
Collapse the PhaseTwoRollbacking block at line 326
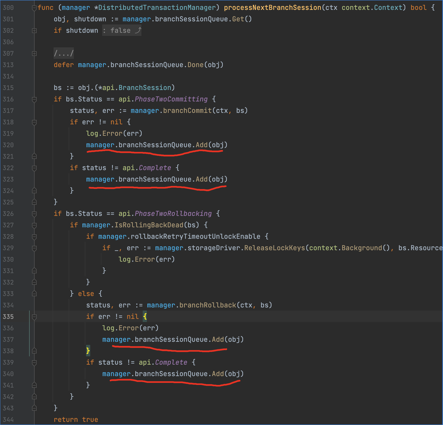click(34, 214)
